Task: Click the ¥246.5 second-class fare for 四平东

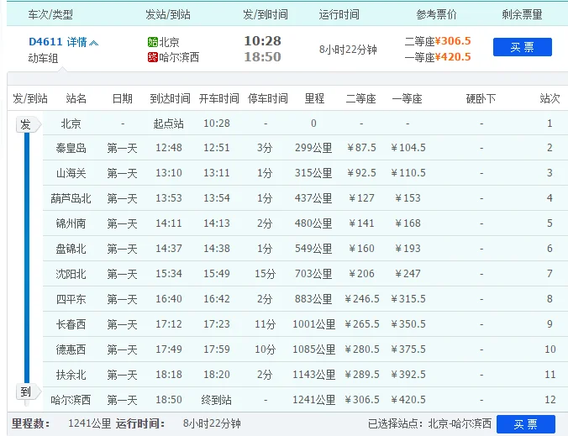Action: tap(361, 299)
